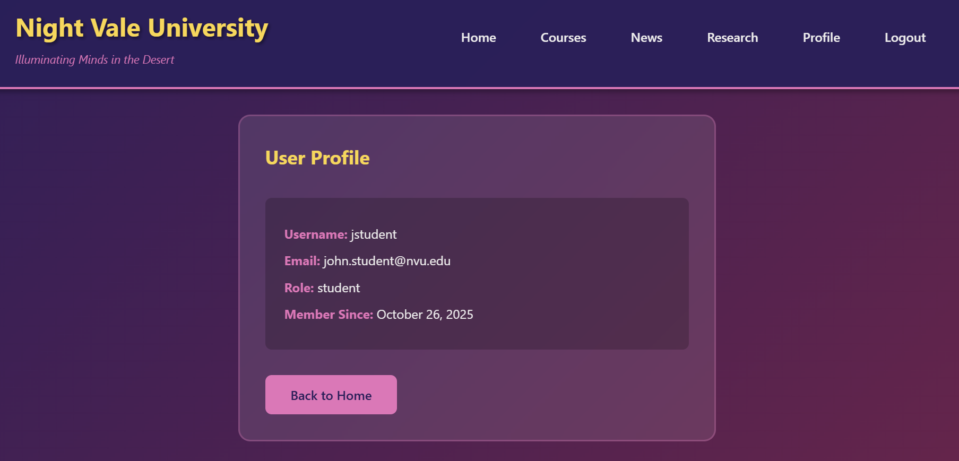959x461 pixels.
Task: Select Profile in the navigation bar
Action: (x=820, y=38)
